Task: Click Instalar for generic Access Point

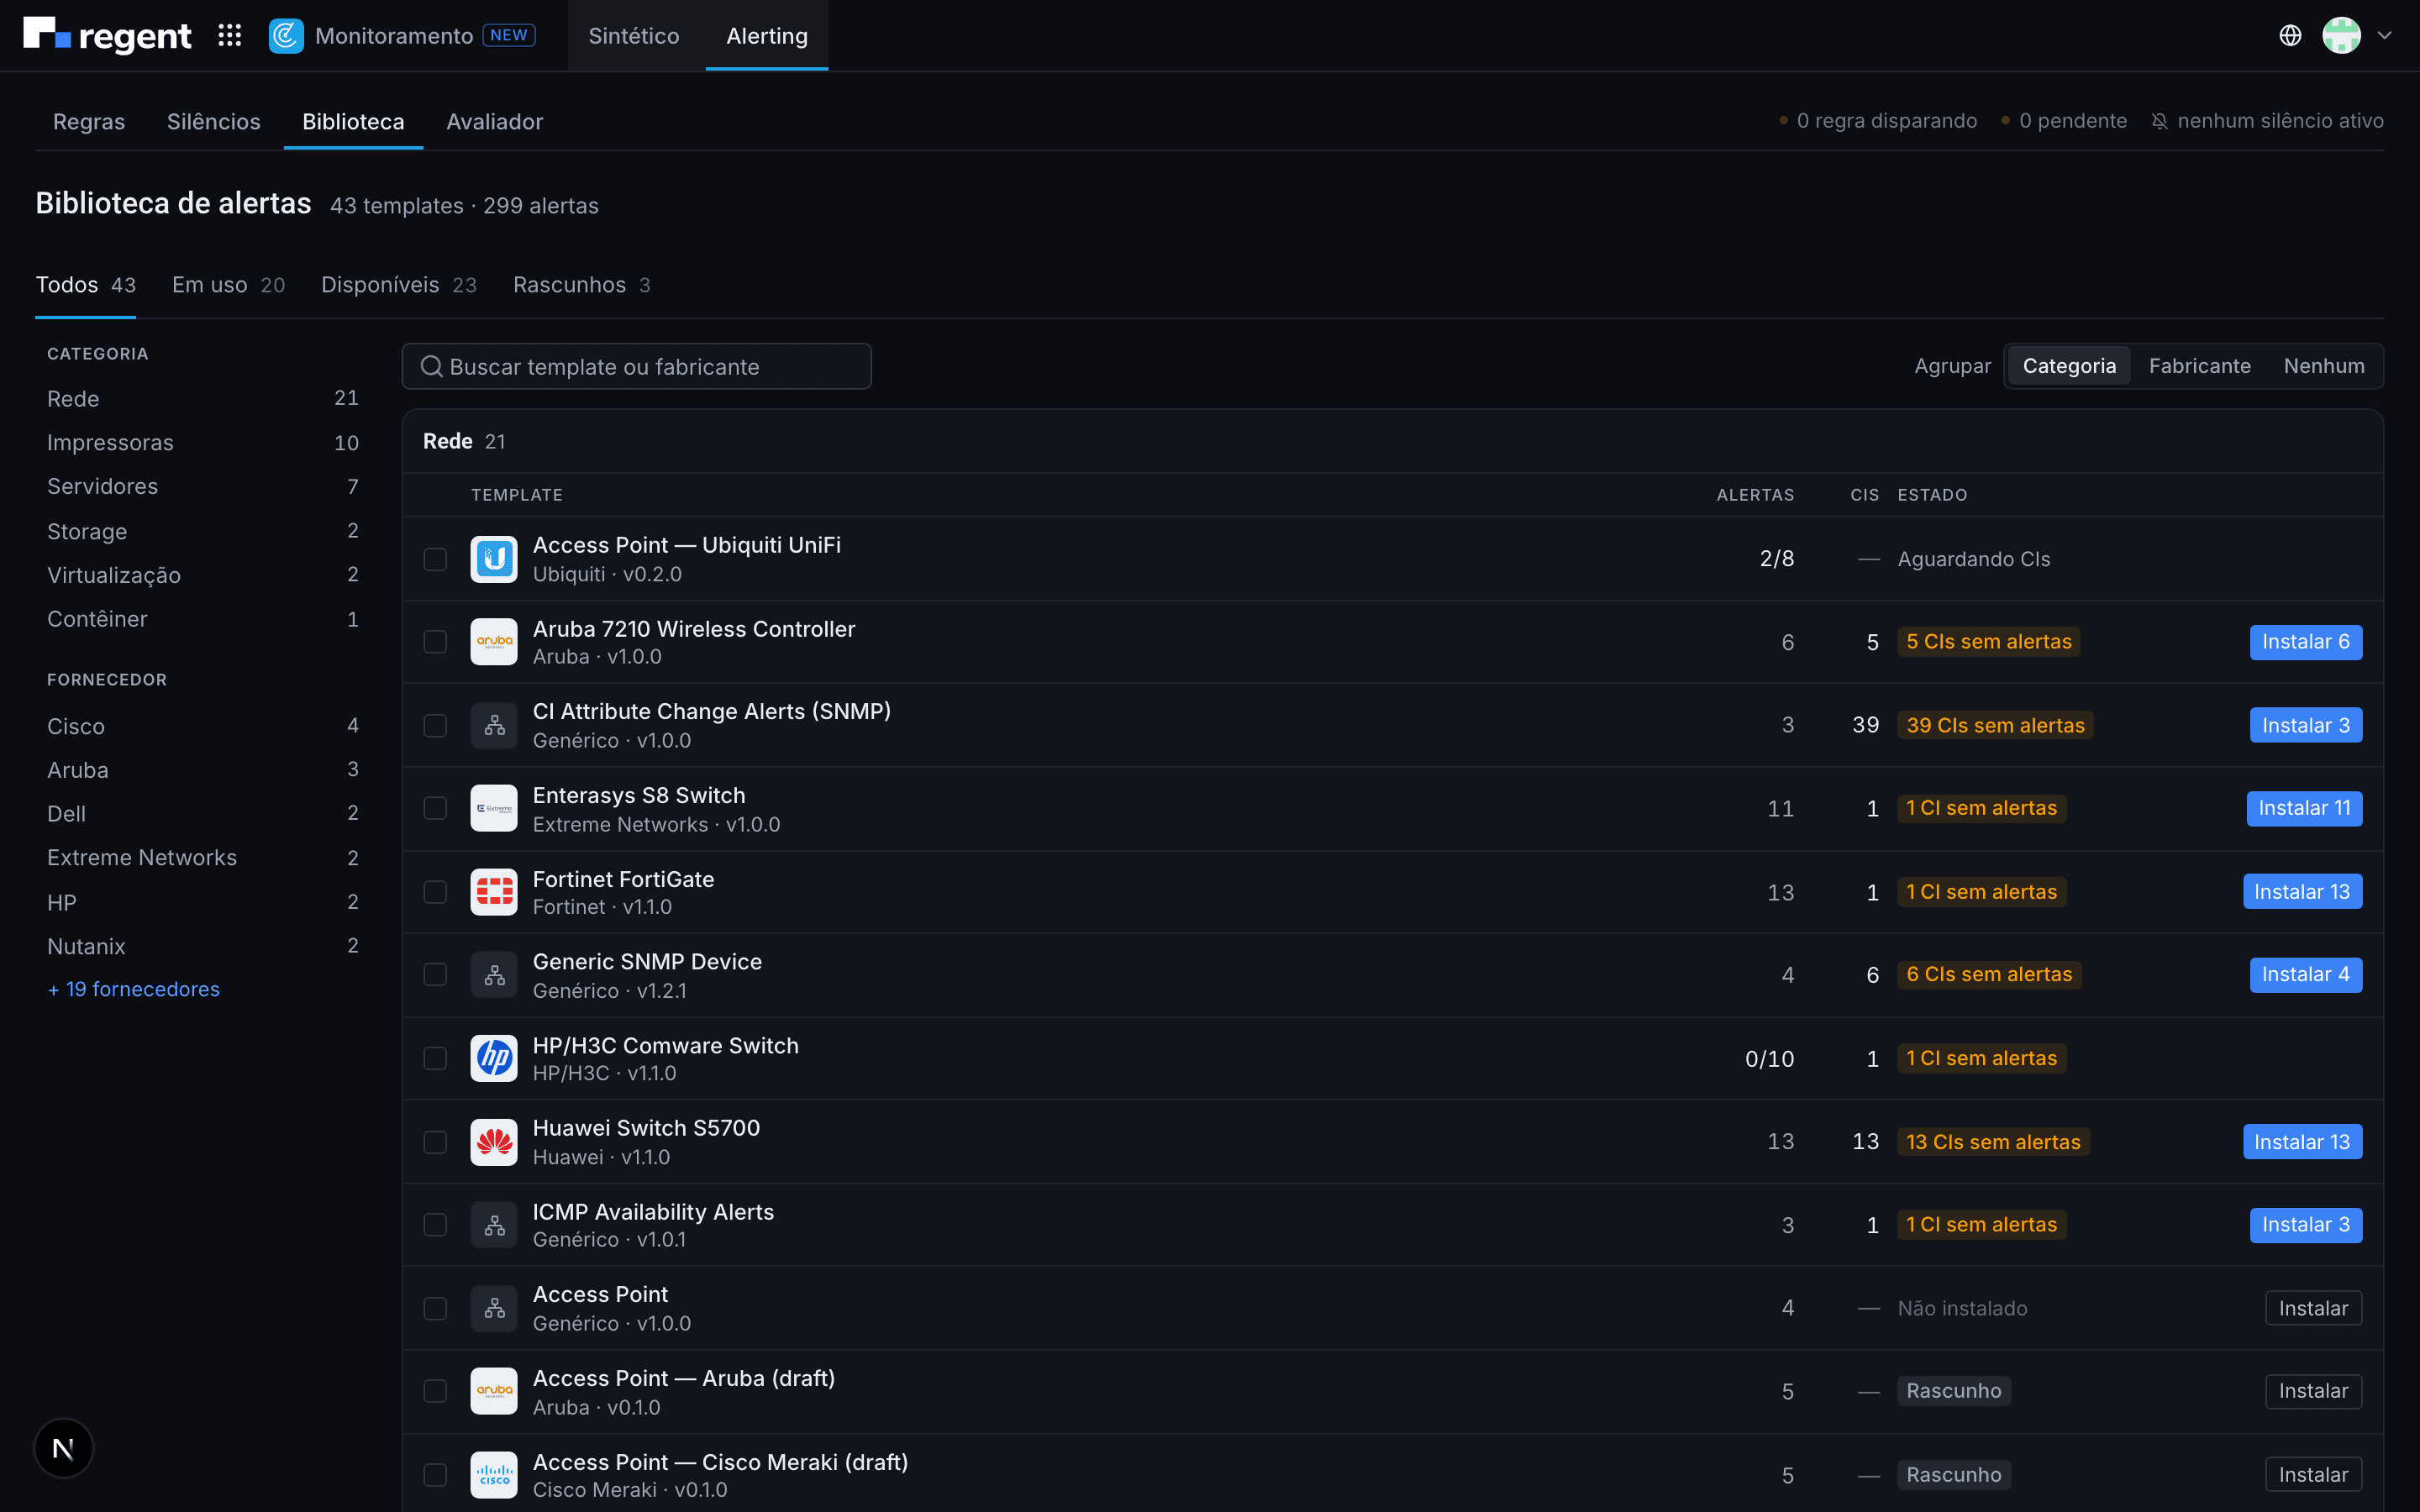Action: [x=2313, y=1308]
